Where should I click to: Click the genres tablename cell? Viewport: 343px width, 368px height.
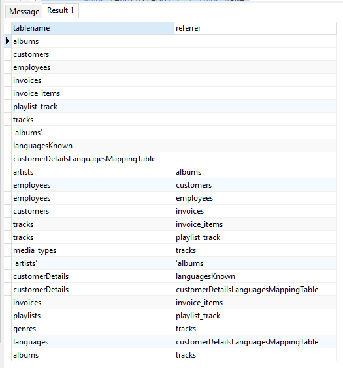pos(93,329)
